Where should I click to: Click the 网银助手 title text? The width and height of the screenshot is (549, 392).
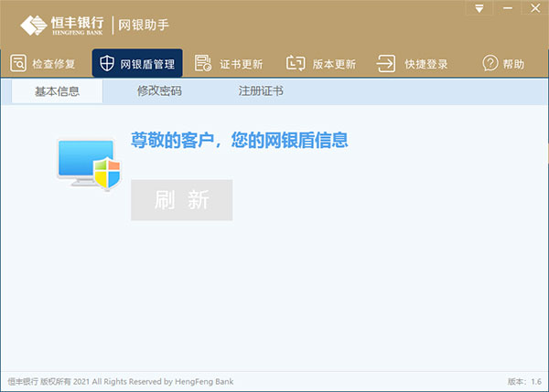144,25
